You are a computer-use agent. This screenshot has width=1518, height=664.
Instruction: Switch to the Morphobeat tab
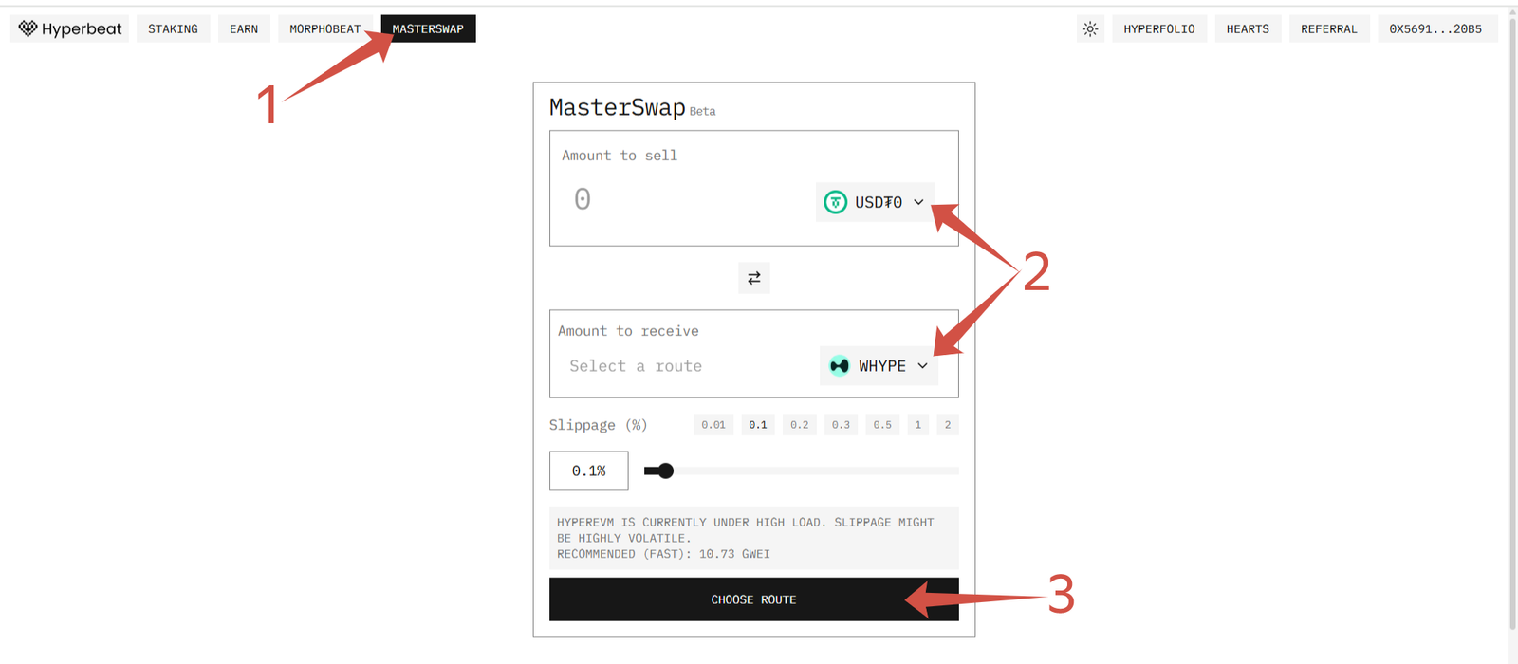(324, 28)
